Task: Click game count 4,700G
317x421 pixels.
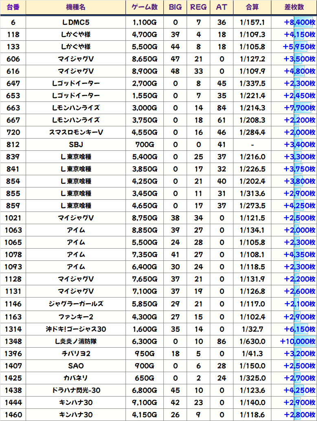Action: point(145,34)
